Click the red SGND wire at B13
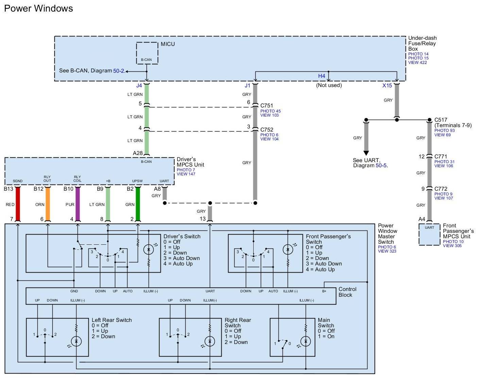This screenshot has width=478, height=380. (18, 204)
